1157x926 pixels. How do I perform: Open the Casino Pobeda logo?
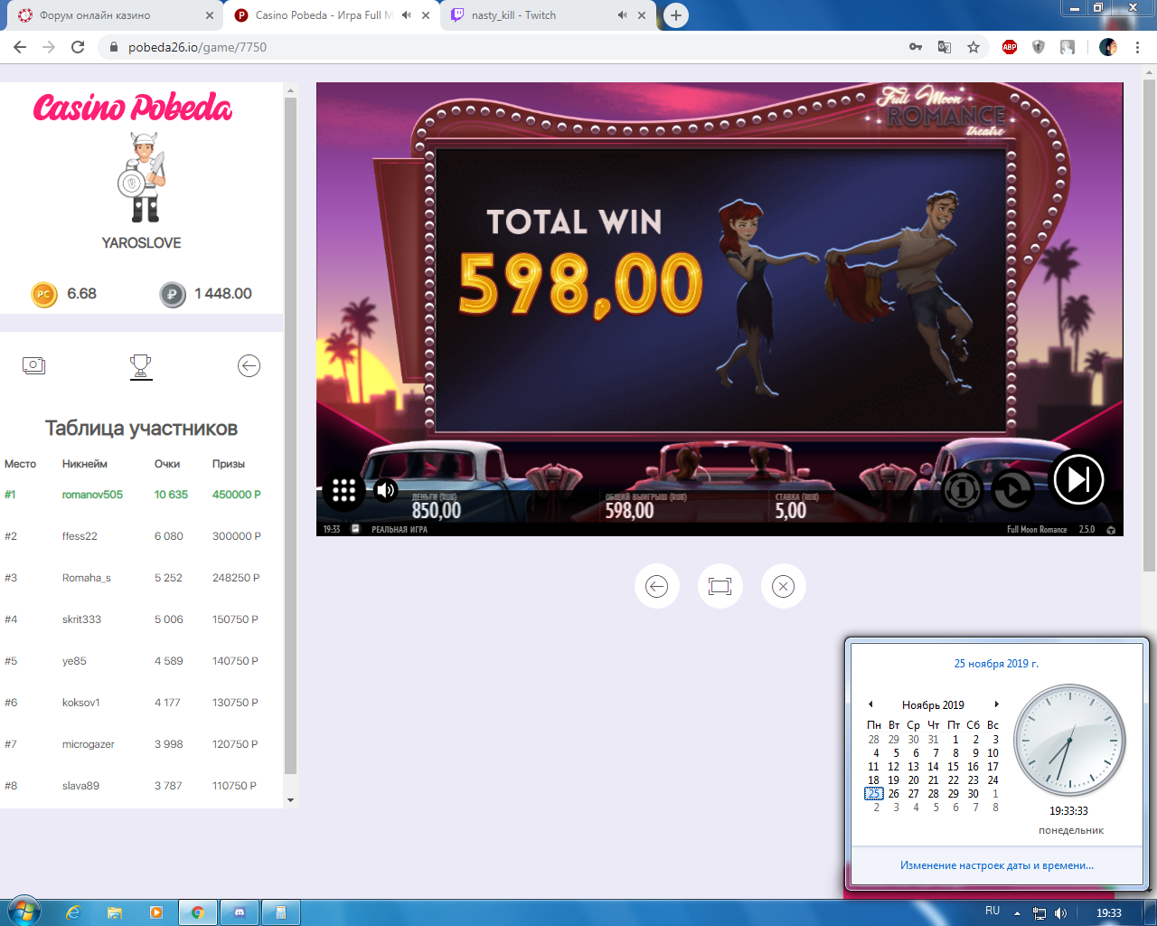pyautogui.click(x=133, y=108)
